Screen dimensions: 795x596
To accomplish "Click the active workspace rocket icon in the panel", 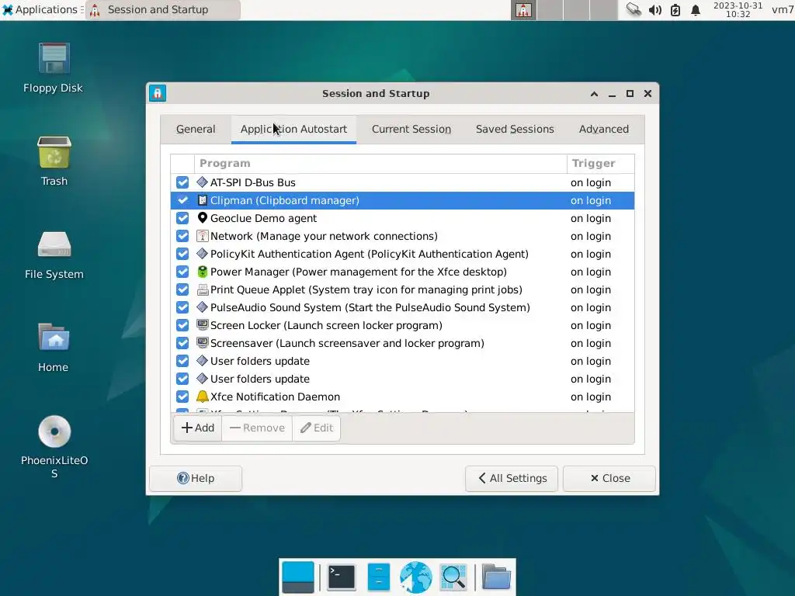I will point(523,9).
